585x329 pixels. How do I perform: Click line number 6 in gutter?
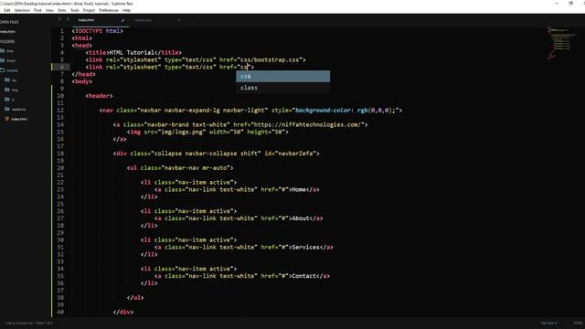[62, 67]
